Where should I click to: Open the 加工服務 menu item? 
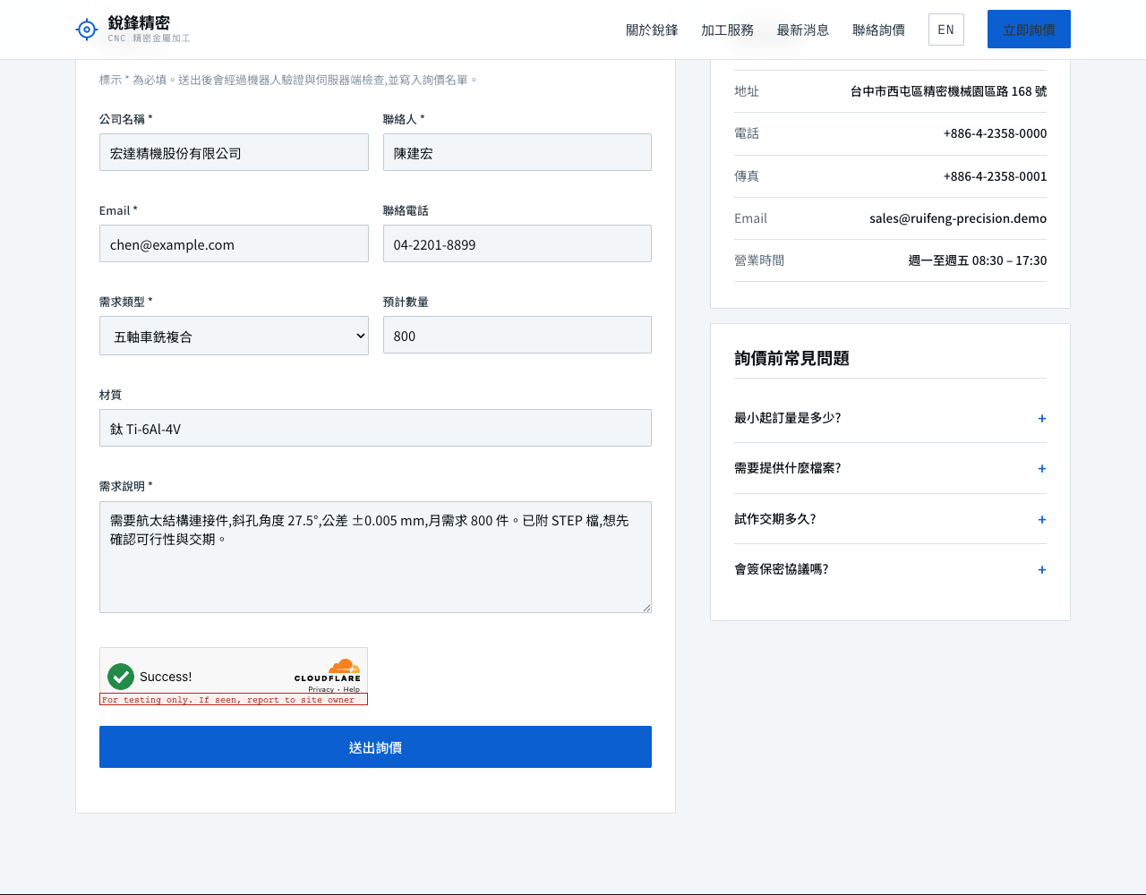(x=727, y=30)
